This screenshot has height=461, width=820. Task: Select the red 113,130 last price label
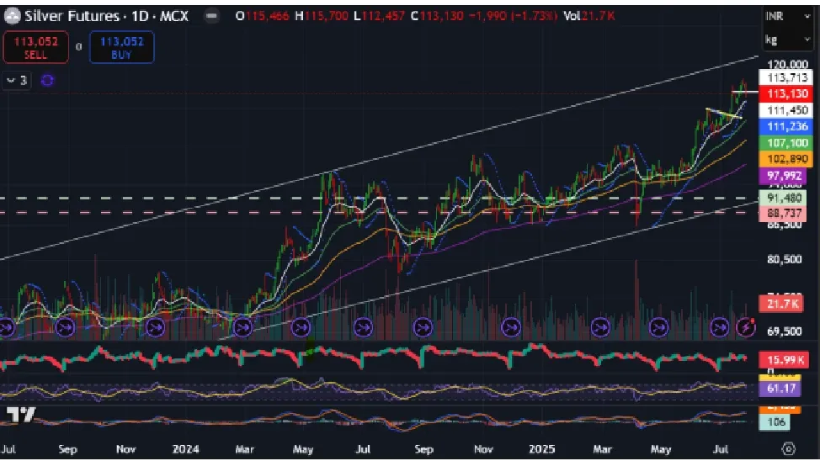pos(786,94)
